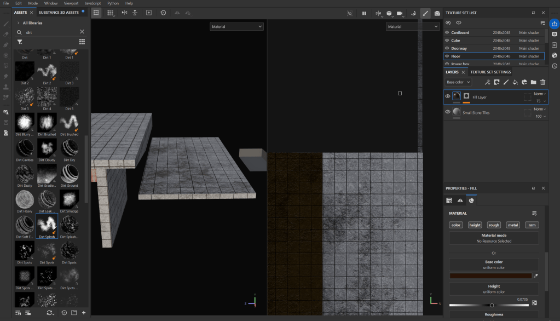Screen dimensions: 560x321
Task: Toggle the height channel button
Action: [475, 225]
